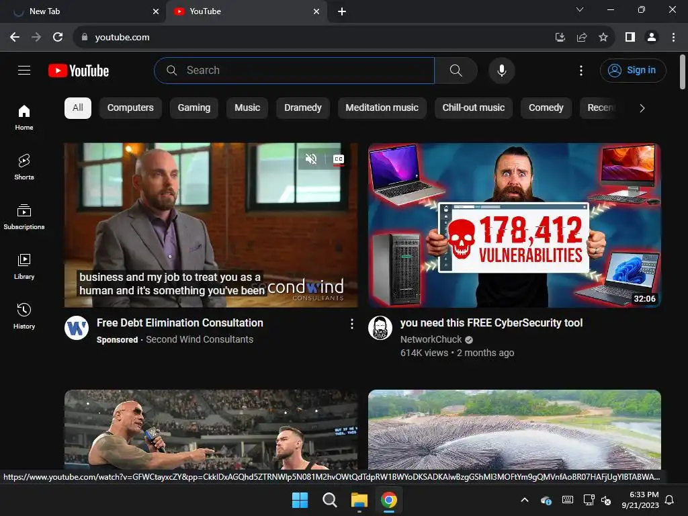The height and width of the screenshot is (516, 688).
Task: Select the All category chip
Action: (78, 108)
